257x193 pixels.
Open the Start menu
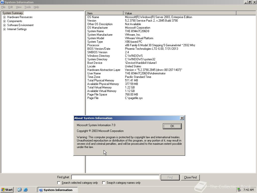(7, 190)
